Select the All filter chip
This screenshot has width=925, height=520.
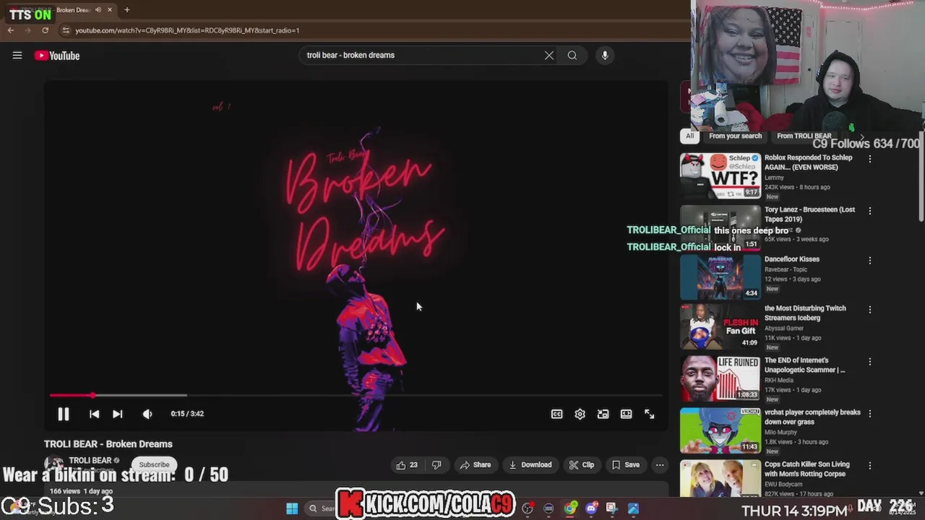point(689,136)
